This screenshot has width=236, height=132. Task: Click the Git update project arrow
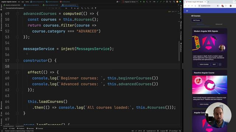pyautogui.click(x=157, y=2)
